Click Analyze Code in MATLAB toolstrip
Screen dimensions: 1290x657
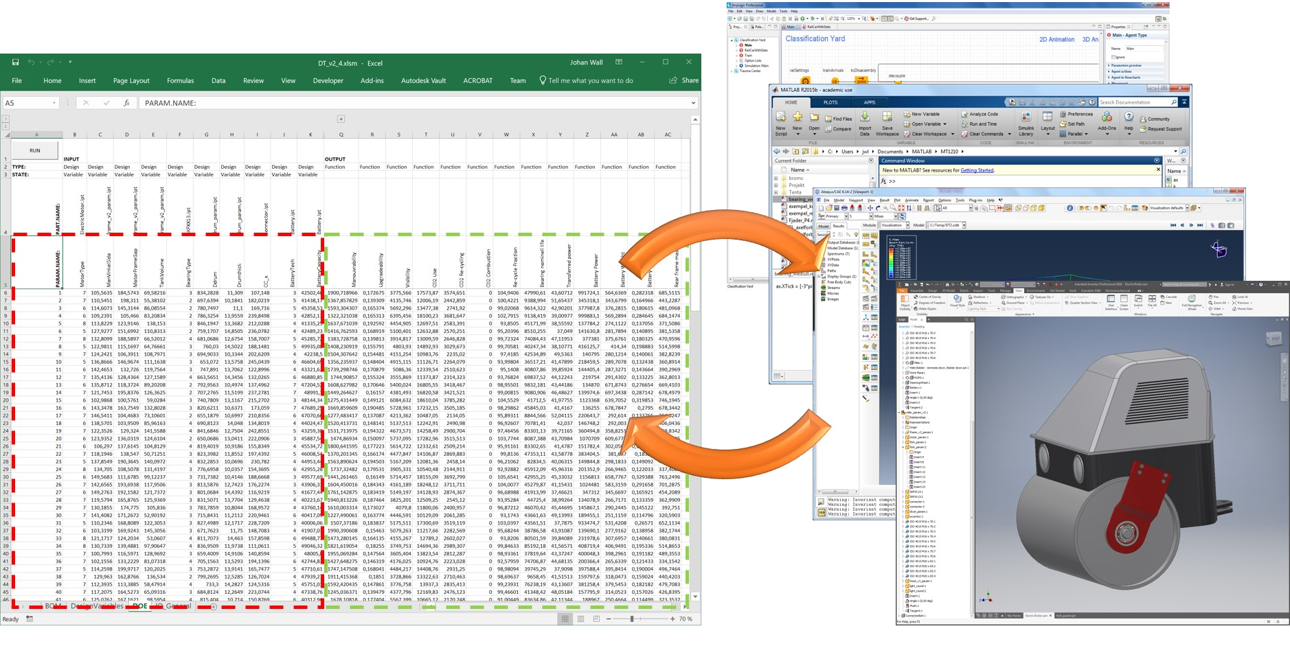click(x=980, y=114)
